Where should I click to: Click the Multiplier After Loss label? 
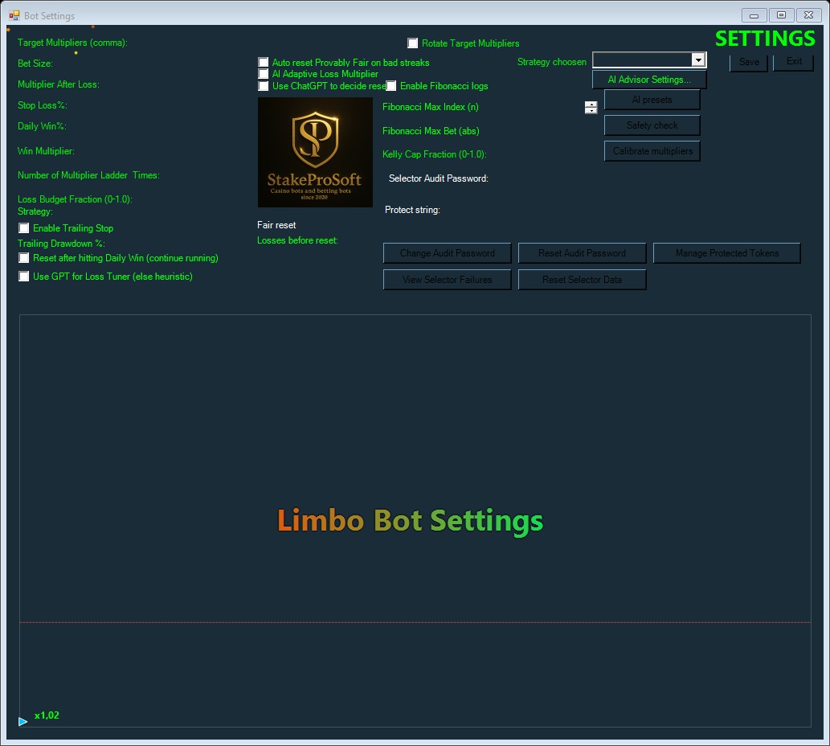58,84
